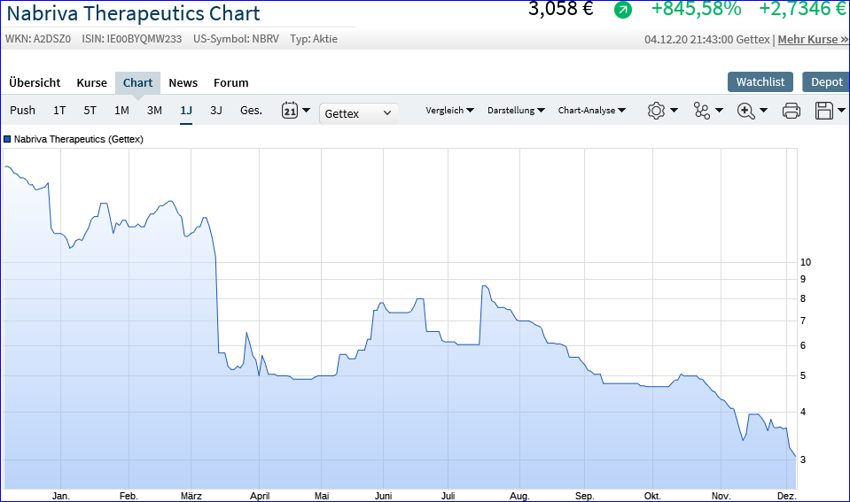Open the share connections icon menu

[701, 111]
